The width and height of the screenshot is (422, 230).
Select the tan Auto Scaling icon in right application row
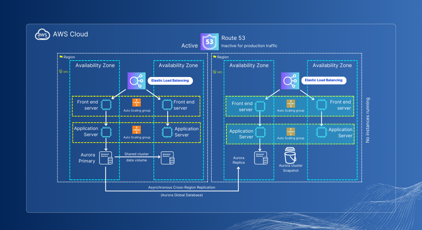click(x=291, y=131)
